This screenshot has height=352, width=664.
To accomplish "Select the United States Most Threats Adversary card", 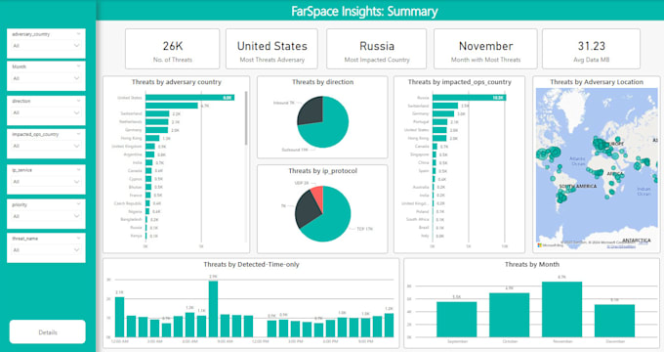I will coord(271,49).
